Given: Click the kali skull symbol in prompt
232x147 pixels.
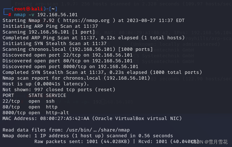Looking at the screenshot, I should tap(28, 9).
